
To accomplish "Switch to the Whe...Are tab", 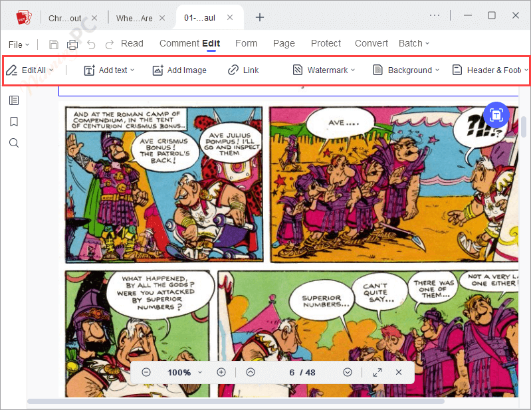I will (x=134, y=19).
